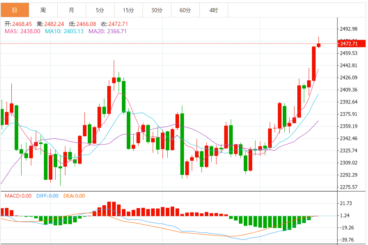This screenshot has width=368, height=245.
Task: Click the 2459.53 price axis label
Action: (x=349, y=54)
